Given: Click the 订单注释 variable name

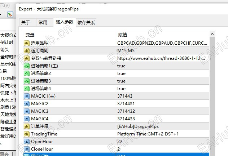Looking at the screenshot, I should tap(40, 126).
